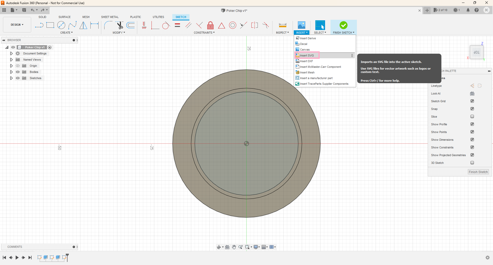Select the Mirror tool icon
Image resolution: width=493 pixels, height=265 pixels.
pyautogui.click(x=83, y=25)
